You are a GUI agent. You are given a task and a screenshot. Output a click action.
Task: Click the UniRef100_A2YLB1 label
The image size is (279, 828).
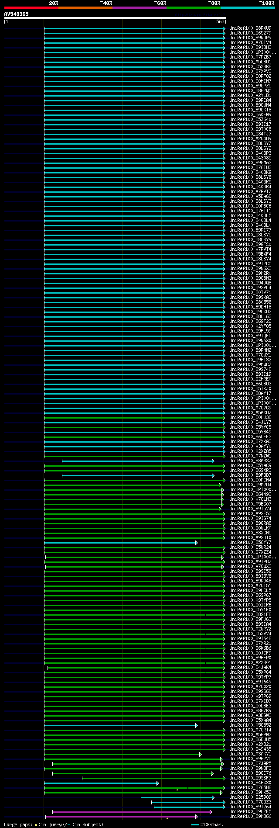point(250,95)
